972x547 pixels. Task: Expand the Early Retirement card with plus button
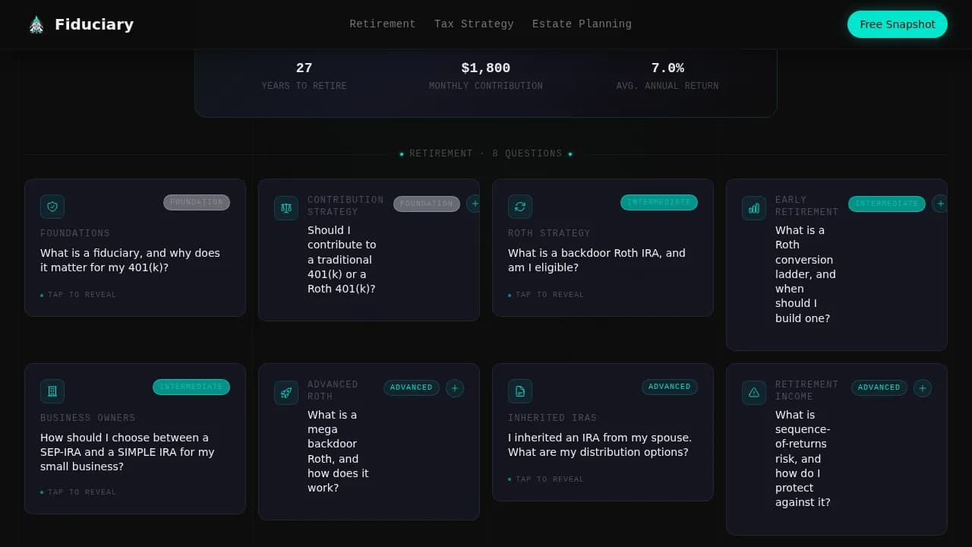point(940,204)
